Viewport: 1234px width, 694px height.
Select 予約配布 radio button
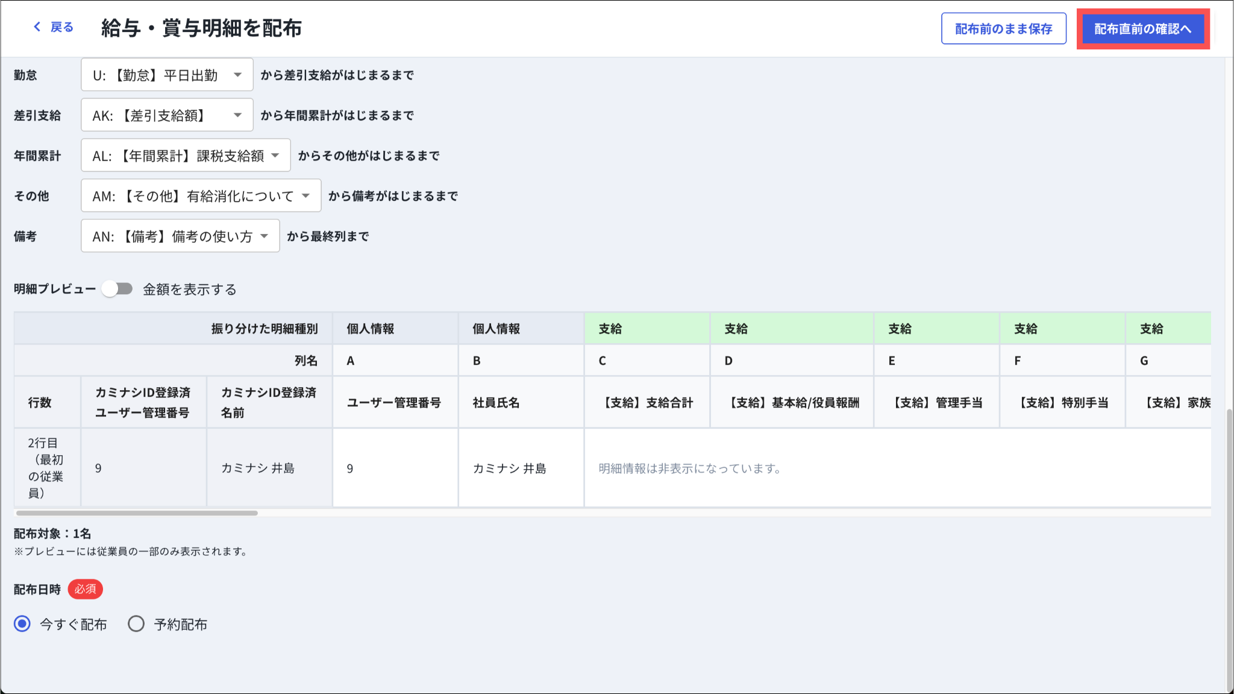[136, 624]
